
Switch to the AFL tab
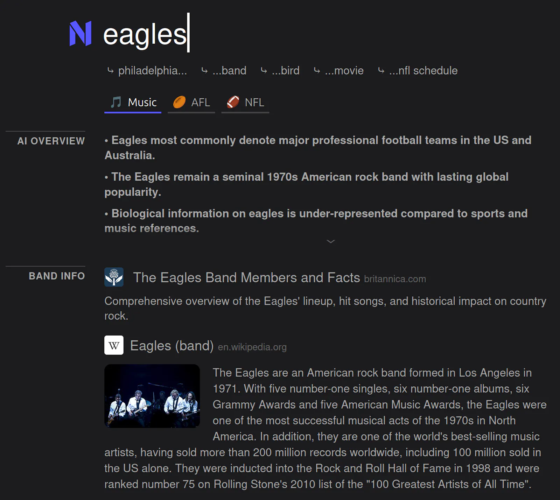pyautogui.click(x=191, y=103)
